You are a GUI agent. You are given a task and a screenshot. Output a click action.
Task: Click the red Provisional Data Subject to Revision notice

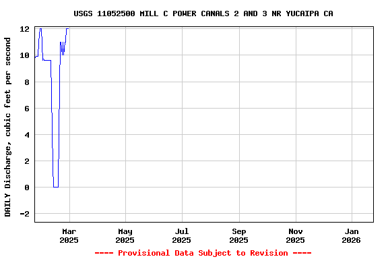coord(203,253)
